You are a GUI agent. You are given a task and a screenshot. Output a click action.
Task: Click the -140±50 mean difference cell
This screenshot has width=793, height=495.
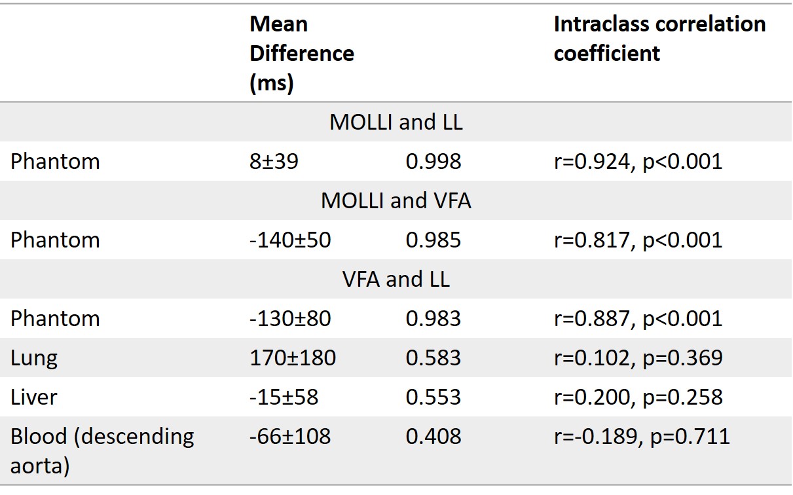tap(290, 240)
